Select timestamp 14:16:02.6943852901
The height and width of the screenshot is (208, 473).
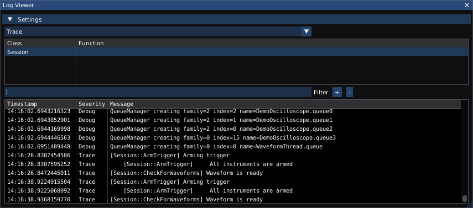39,120
